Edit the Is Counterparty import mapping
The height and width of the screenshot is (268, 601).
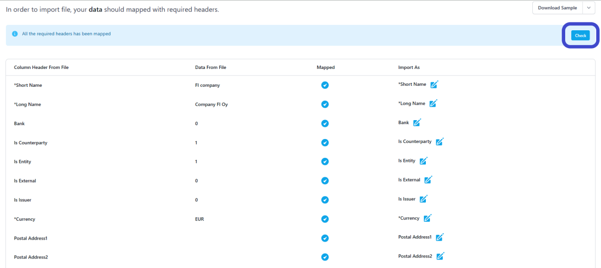click(439, 141)
